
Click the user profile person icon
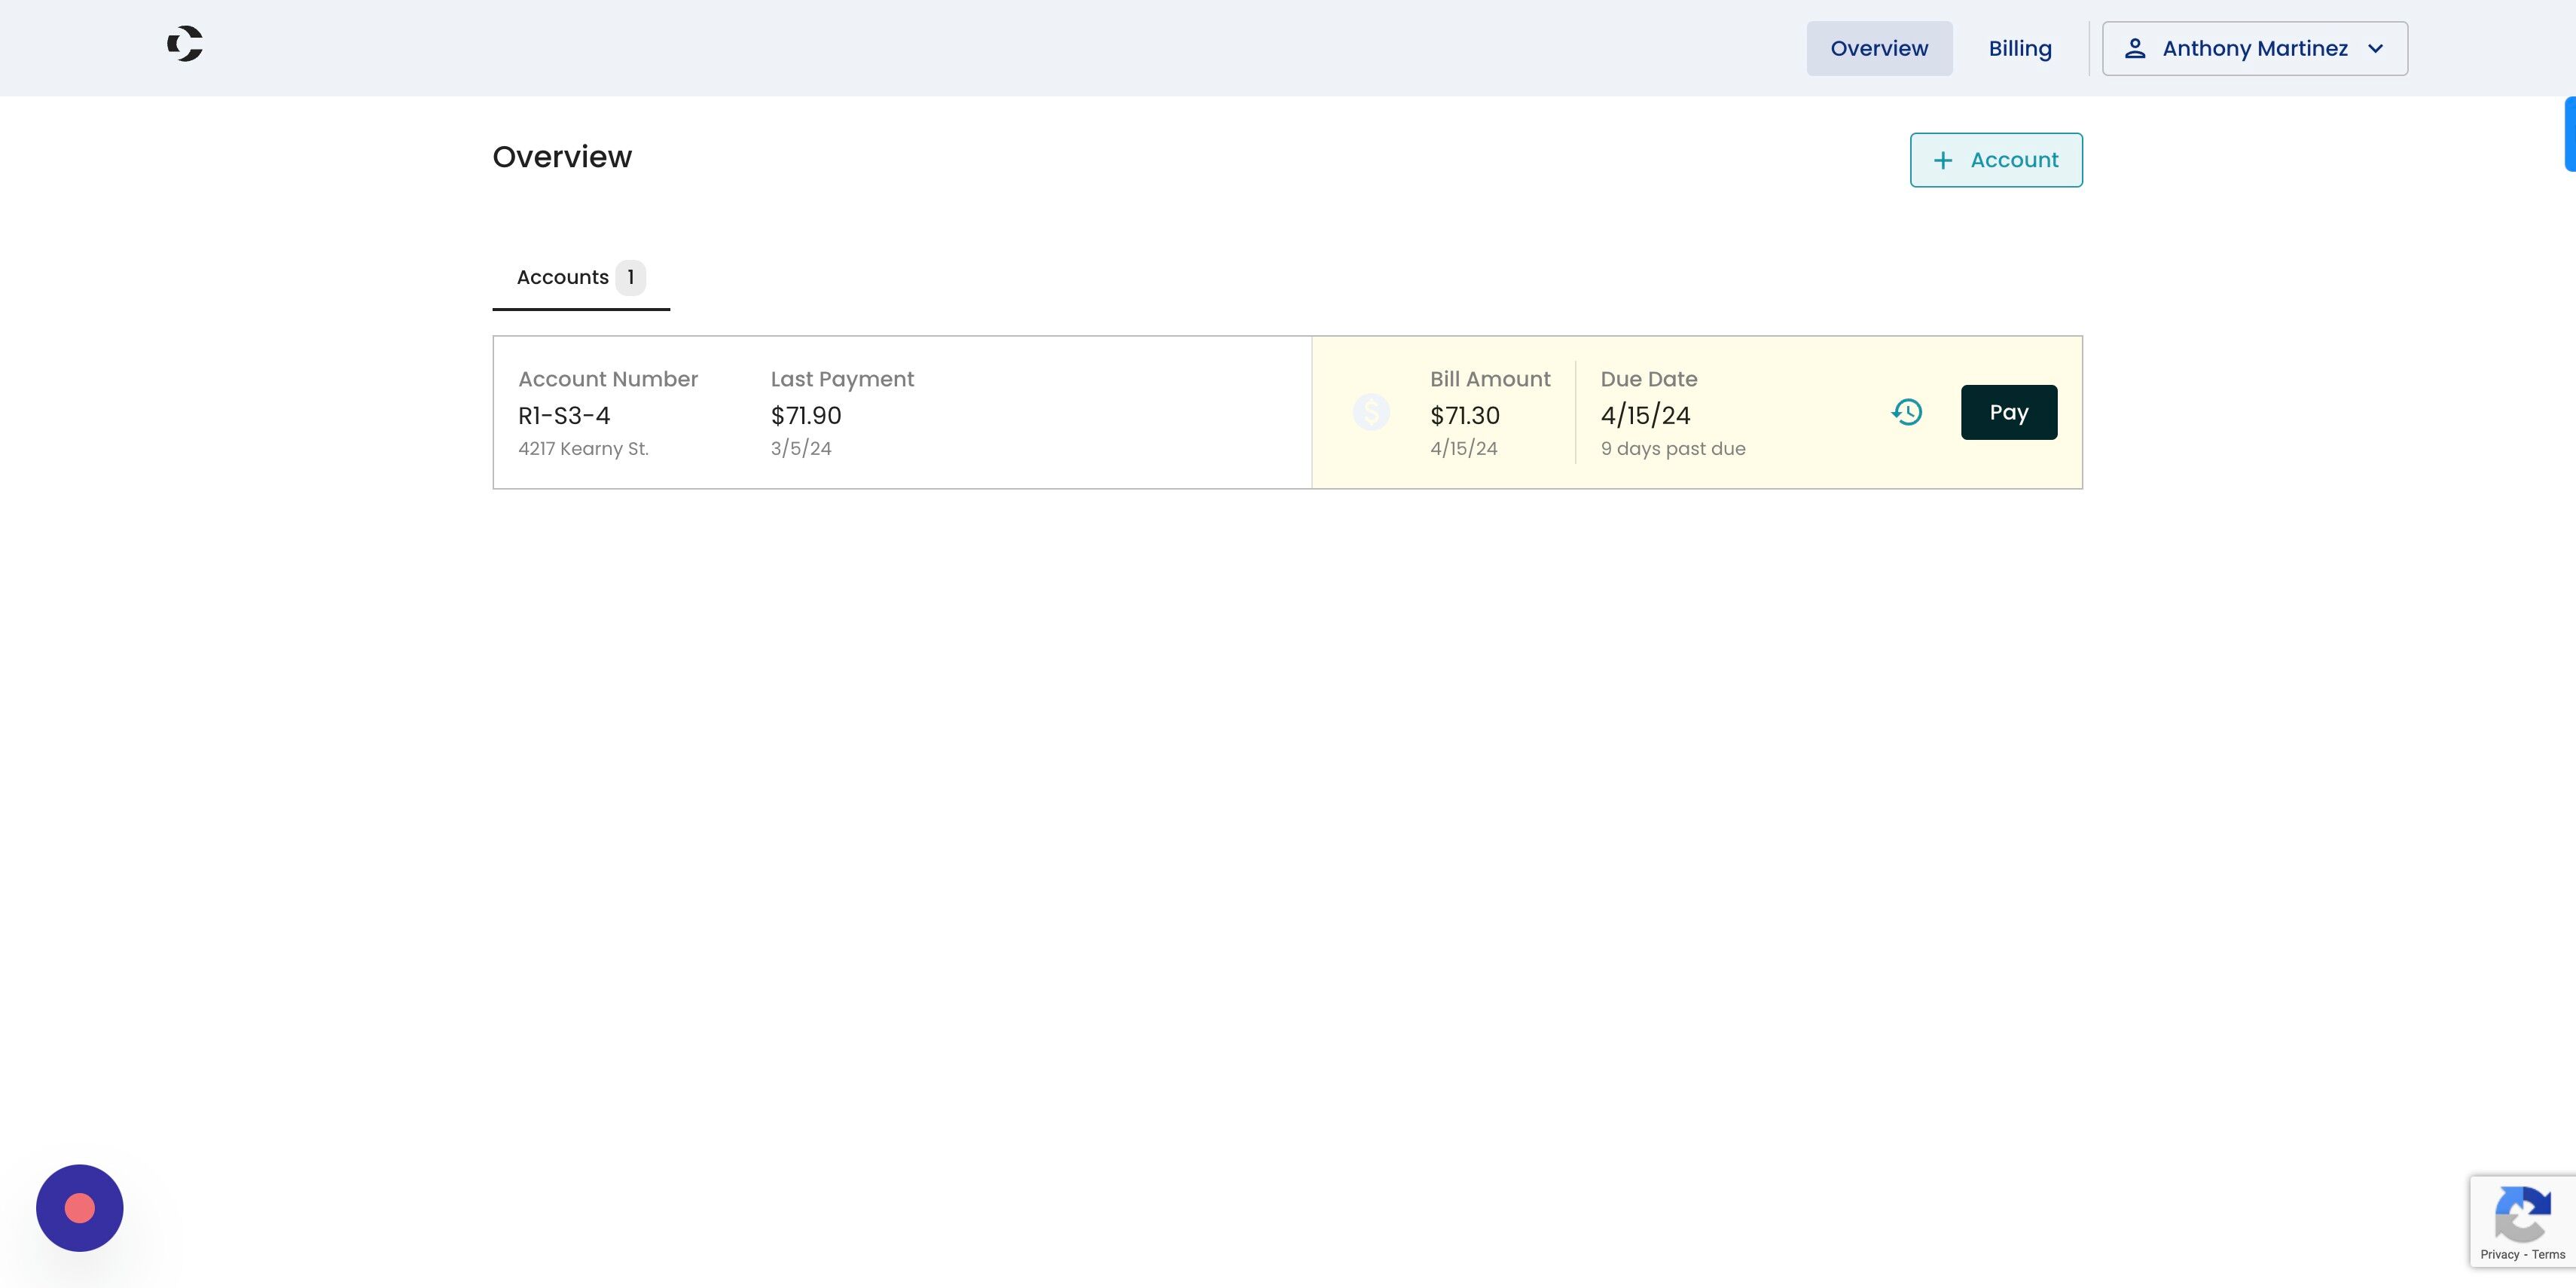2135,48
